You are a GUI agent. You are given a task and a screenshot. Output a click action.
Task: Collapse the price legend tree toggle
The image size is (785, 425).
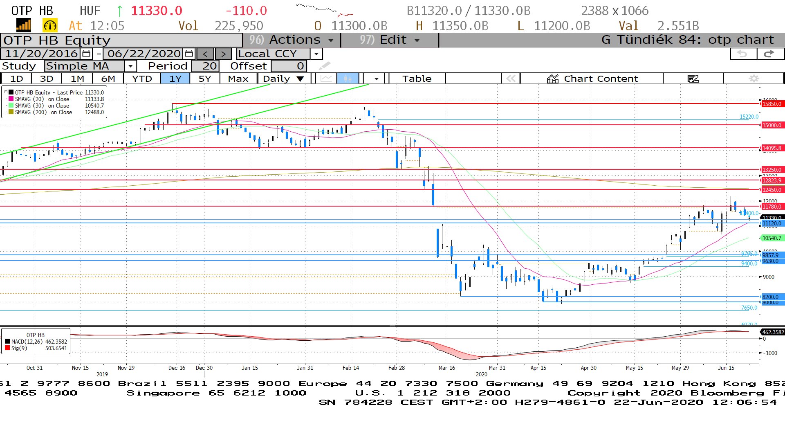(x=6, y=92)
